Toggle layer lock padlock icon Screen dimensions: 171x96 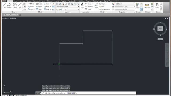point(61,9)
